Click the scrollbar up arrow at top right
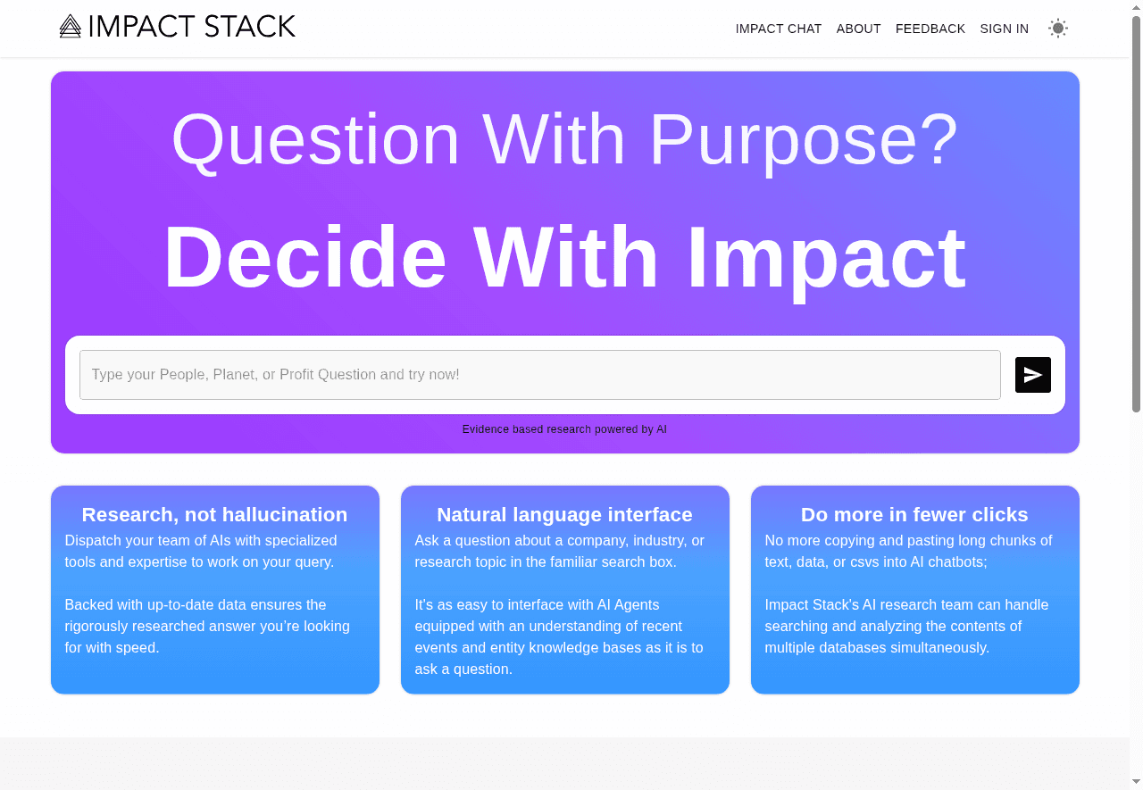The width and height of the screenshot is (1143, 790). point(1136,7)
